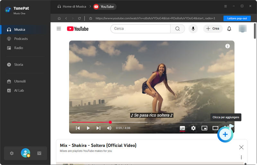Open the YouTube hamburger guide menu
The height and width of the screenshot is (165, 257).
pyautogui.click(x=59, y=29)
